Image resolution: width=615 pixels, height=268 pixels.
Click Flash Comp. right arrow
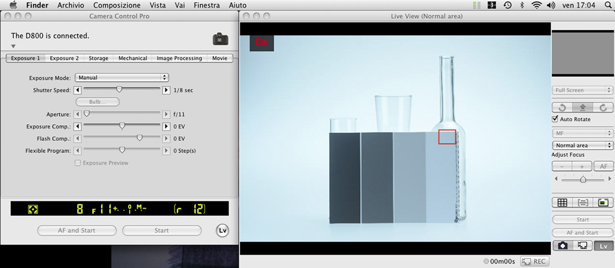166,139
